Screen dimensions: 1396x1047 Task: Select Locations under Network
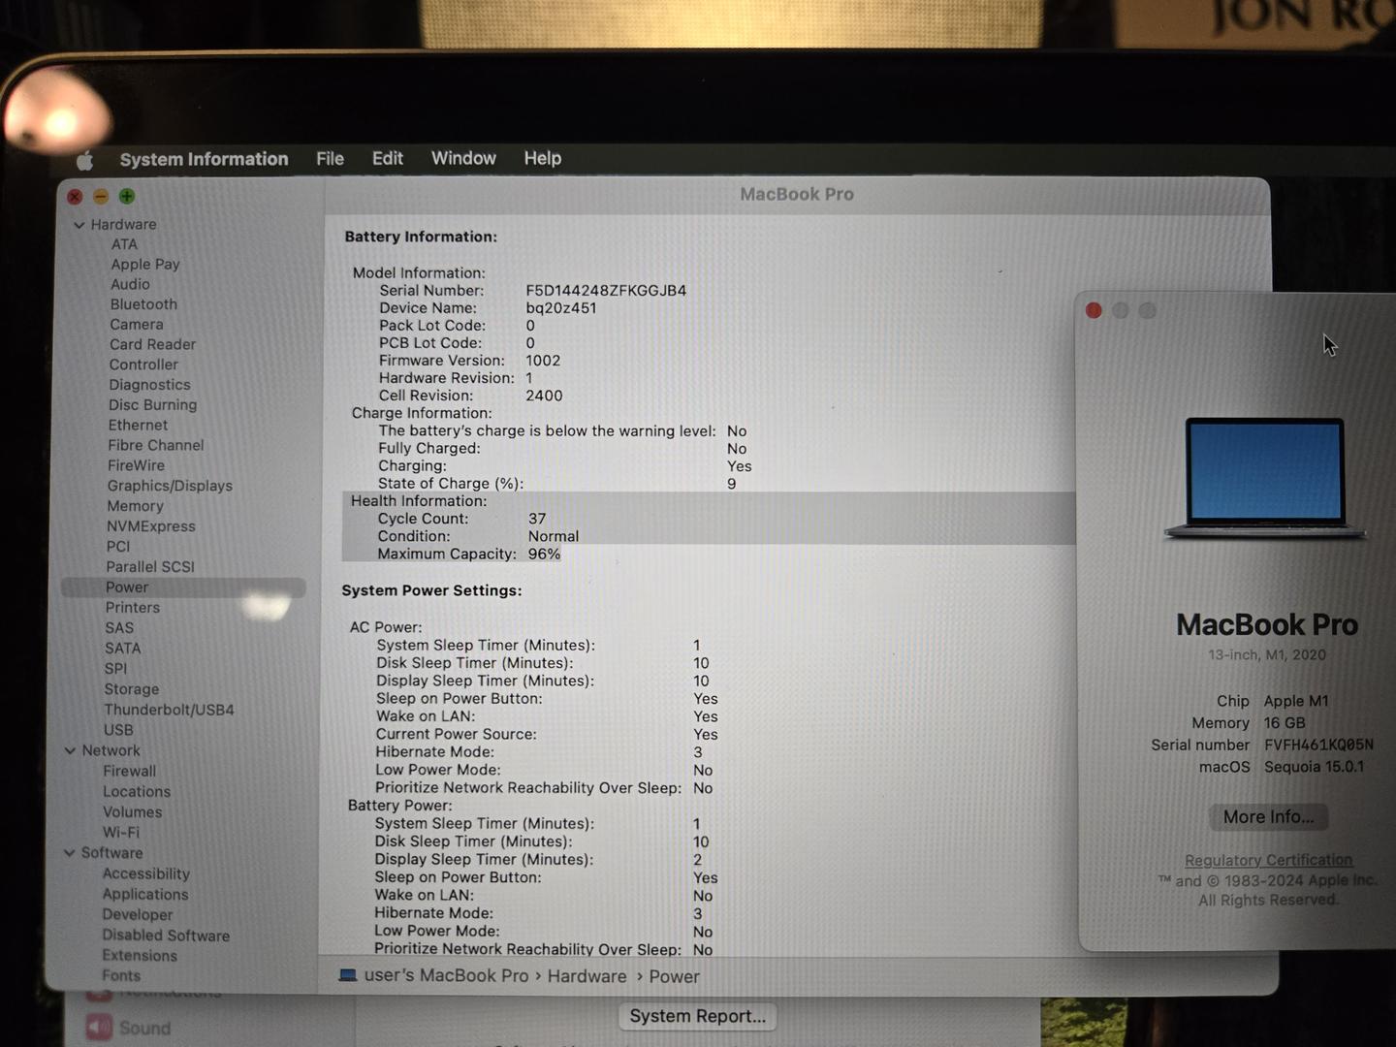(x=137, y=792)
